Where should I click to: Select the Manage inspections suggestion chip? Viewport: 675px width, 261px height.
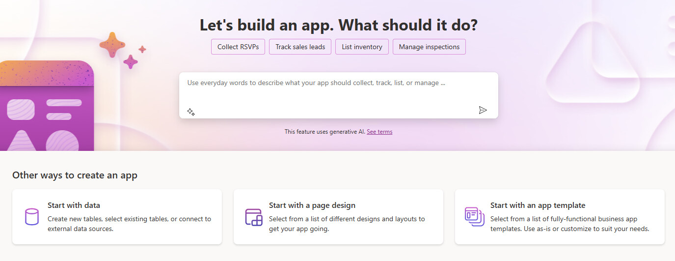[429, 47]
